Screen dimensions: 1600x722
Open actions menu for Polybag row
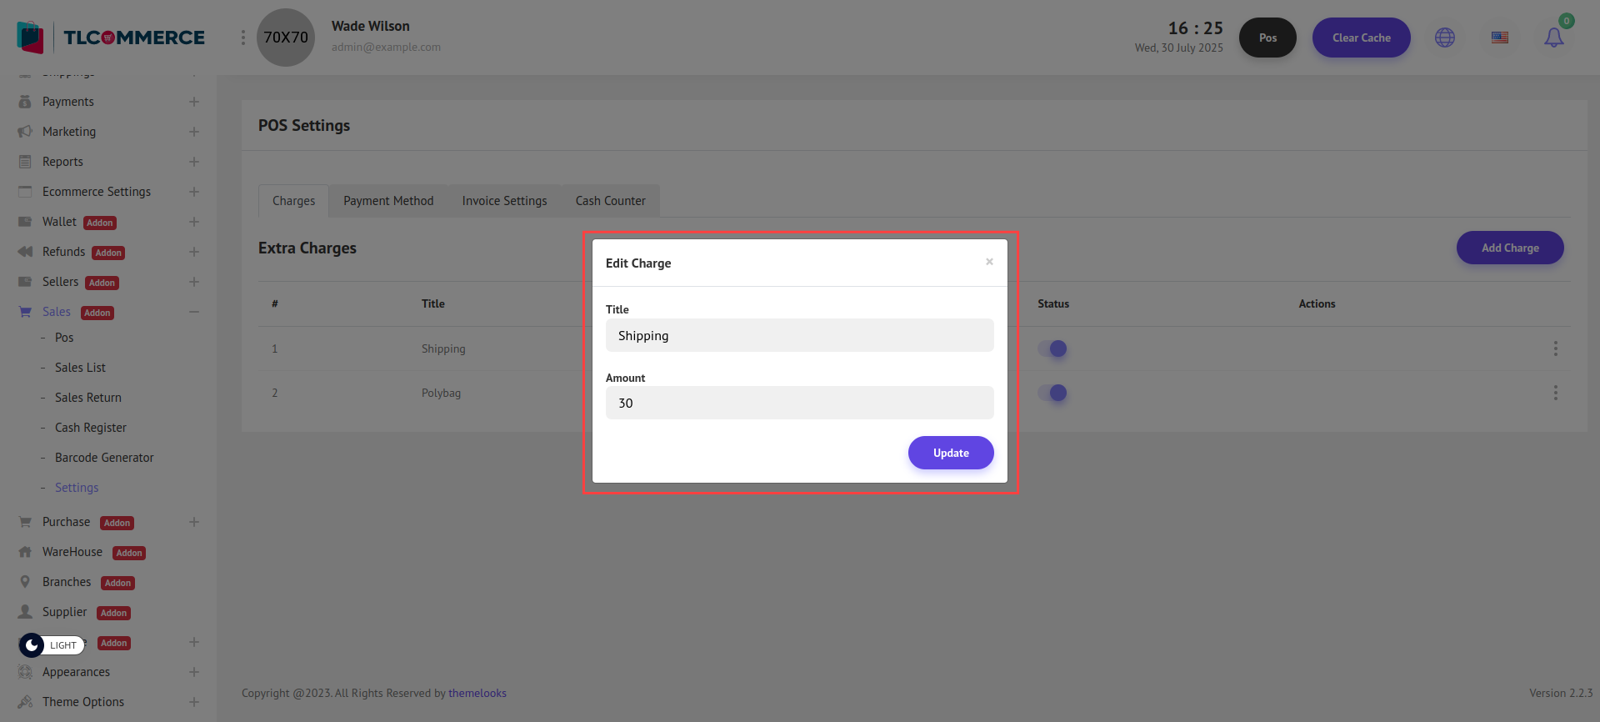pos(1555,393)
